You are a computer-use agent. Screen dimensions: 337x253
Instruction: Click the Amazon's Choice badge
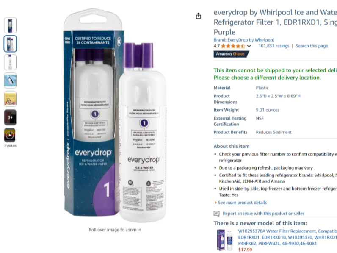point(231,54)
